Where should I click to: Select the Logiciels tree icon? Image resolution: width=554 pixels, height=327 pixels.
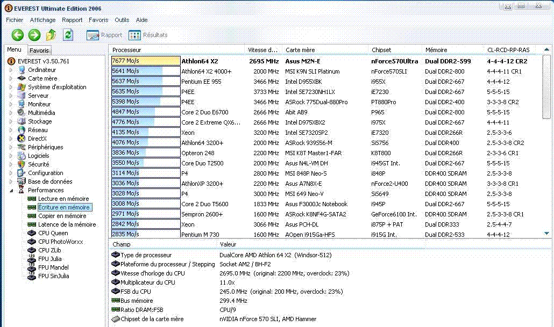[22, 156]
